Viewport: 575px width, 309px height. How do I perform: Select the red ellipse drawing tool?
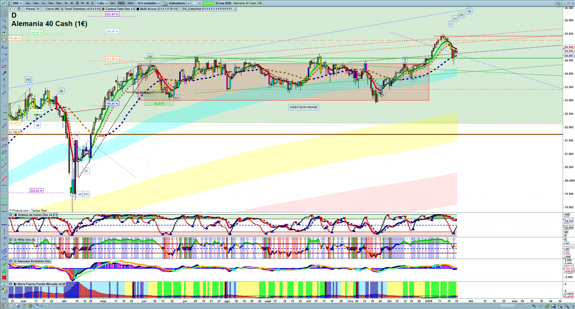(4, 139)
